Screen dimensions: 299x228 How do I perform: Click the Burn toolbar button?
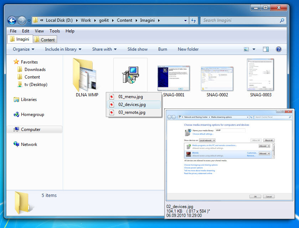pyautogui.click(x=163, y=49)
